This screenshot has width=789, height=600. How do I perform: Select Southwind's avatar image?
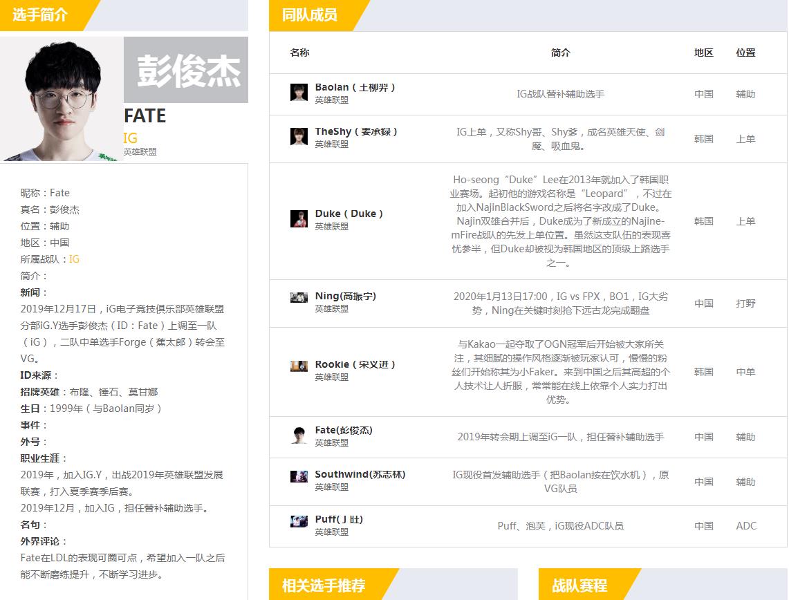(x=298, y=477)
